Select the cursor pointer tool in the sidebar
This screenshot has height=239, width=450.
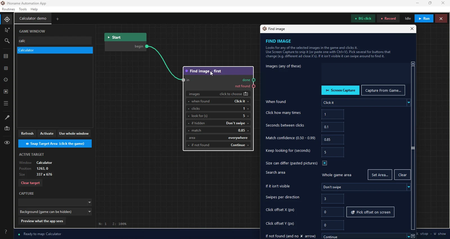(x=7, y=30)
